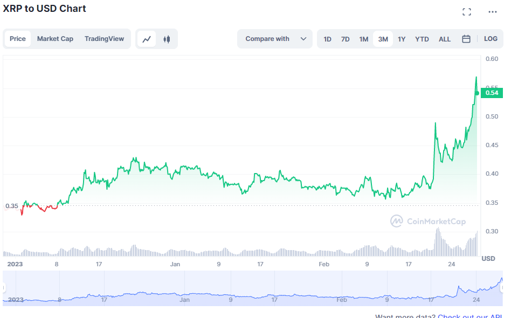Click the left handle of range slider
The width and height of the screenshot is (511, 318).
click(x=4, y=288)
